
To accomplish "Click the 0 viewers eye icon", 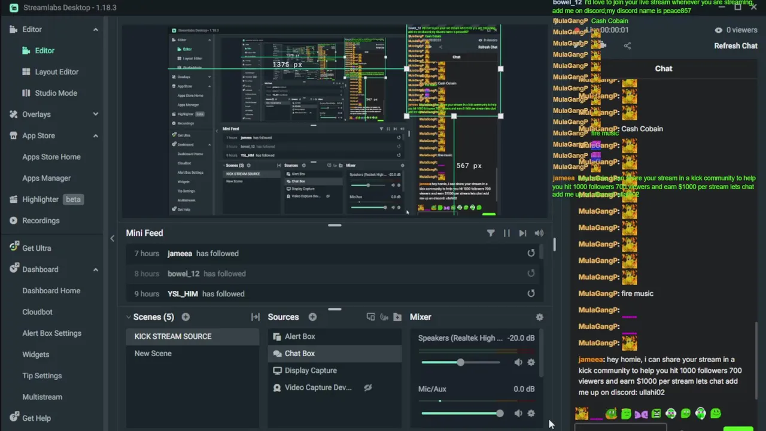I will pyautogui.click(x=718, y=30).
